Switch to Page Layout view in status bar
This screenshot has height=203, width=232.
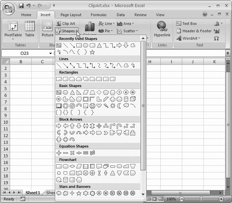(154, 199)
